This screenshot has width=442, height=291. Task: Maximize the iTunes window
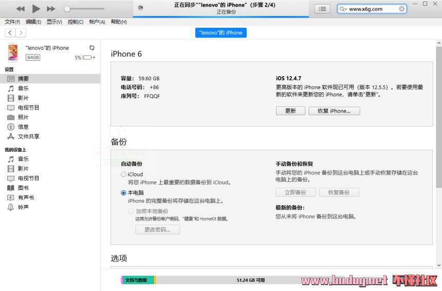425,4
